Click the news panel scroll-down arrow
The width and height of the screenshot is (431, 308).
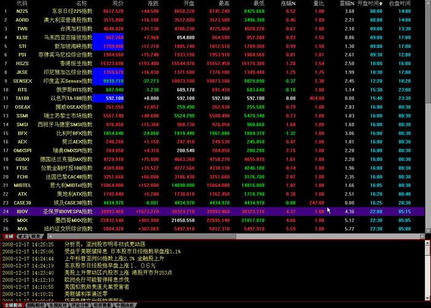pyautogui.click(x=427, y=298)
